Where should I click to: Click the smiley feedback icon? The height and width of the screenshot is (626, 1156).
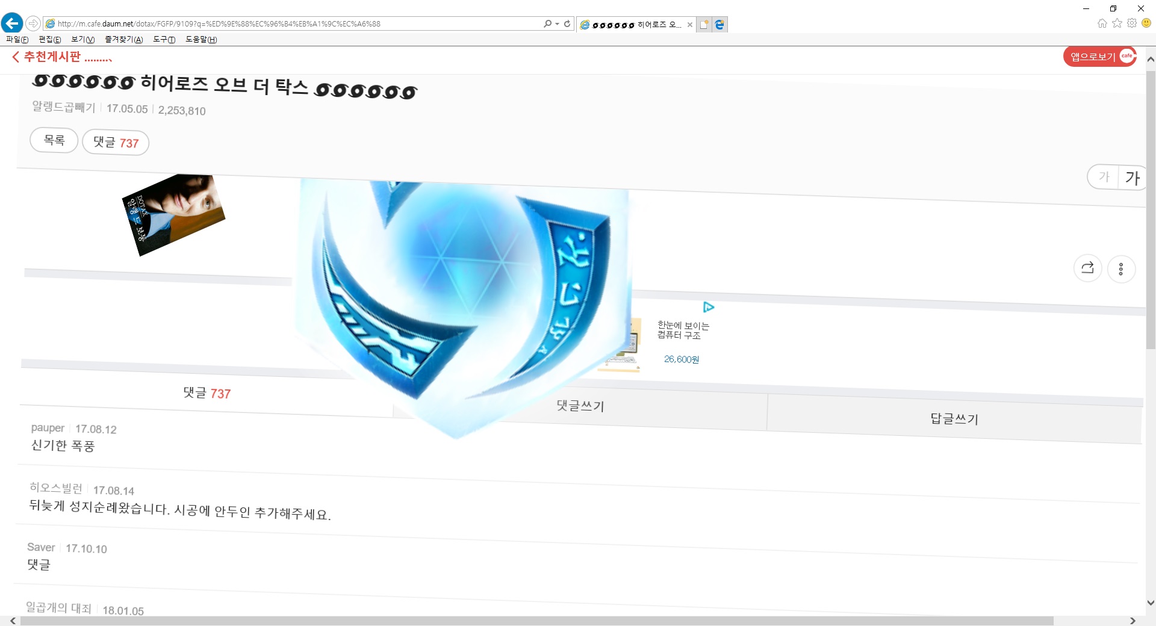[x=1146, y=23]
